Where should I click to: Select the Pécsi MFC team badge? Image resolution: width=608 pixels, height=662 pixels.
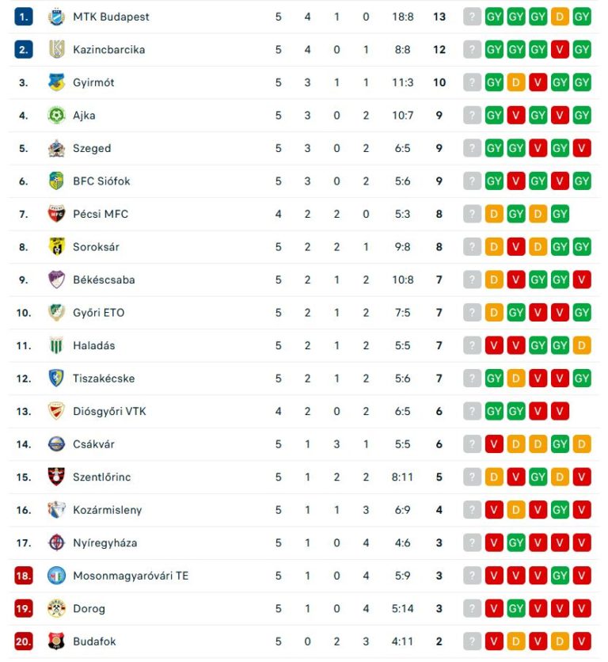pyautogui.click(x=56, y=214)
